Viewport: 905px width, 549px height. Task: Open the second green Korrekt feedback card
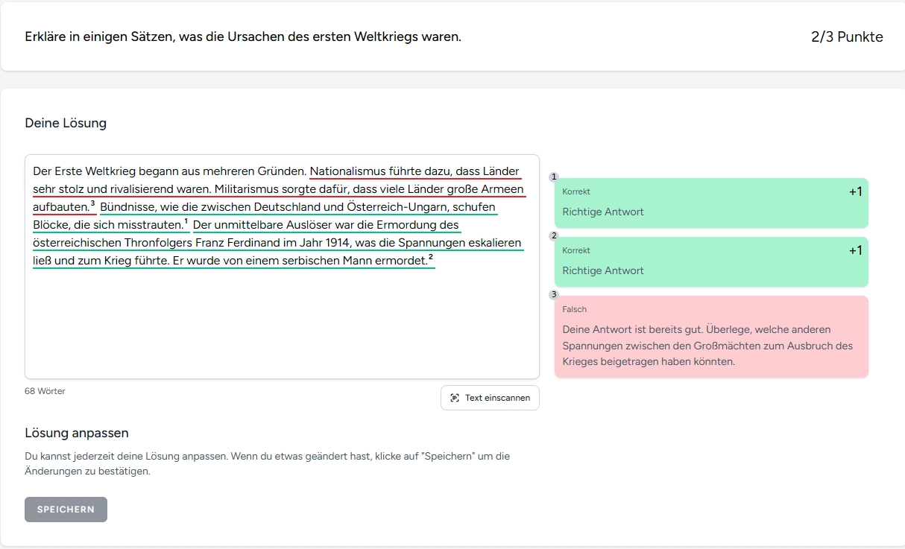(710, 262)
